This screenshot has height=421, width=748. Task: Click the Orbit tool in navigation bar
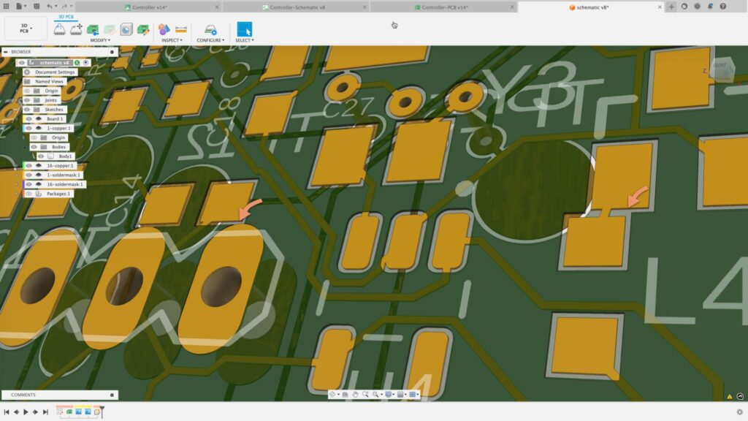(x=332, y=395)
